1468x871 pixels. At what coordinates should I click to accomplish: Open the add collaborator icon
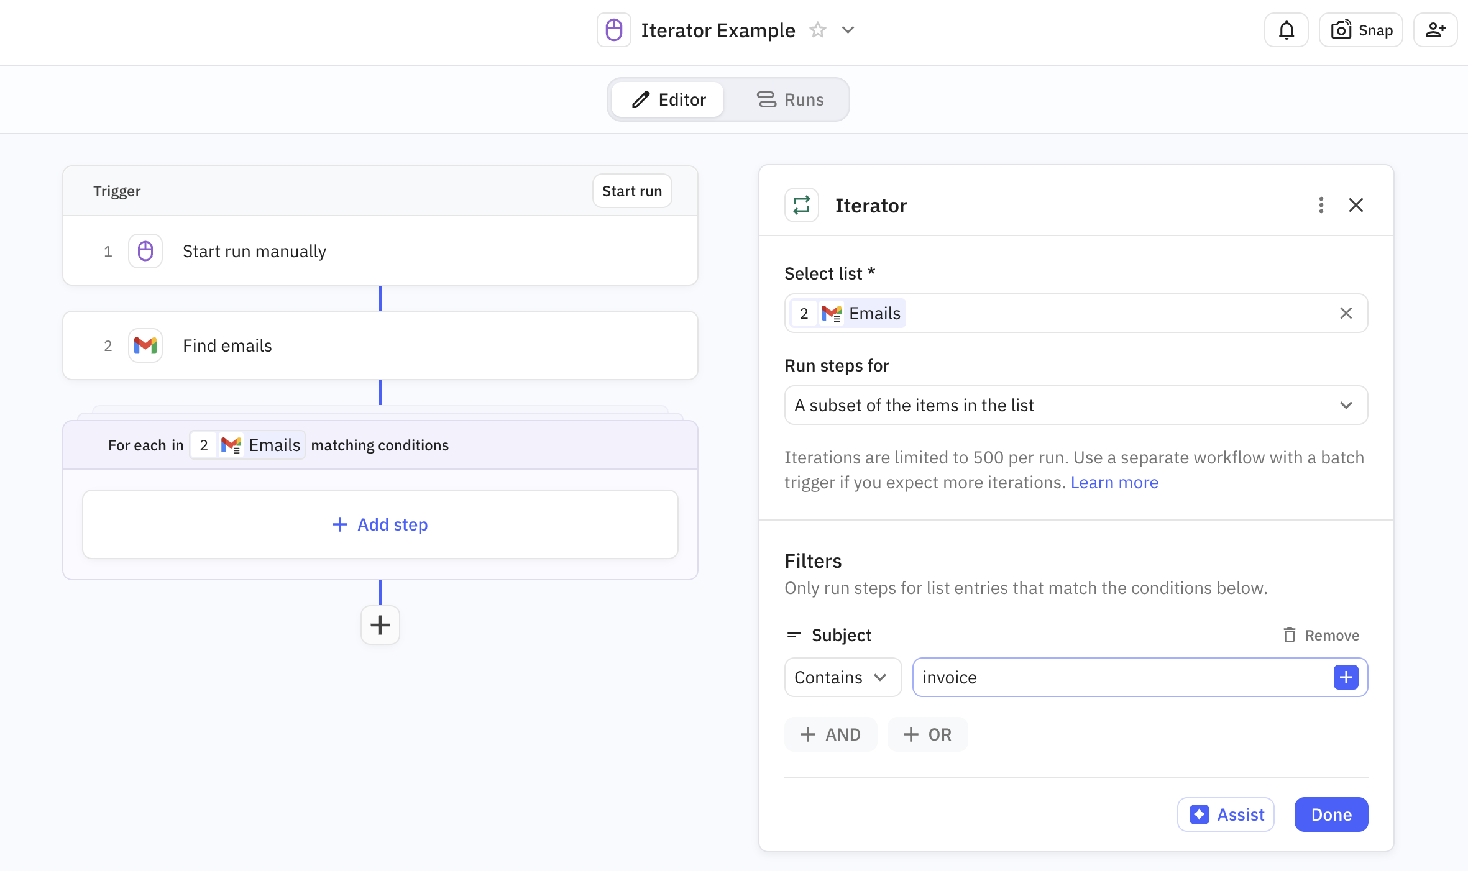click(1434, 30)
